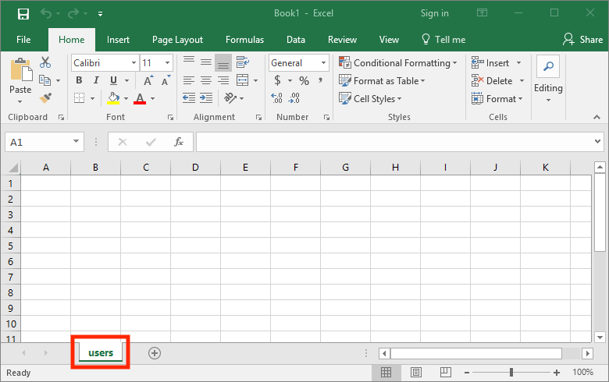Click the Paste clipboard icon

tap(21, 70)
